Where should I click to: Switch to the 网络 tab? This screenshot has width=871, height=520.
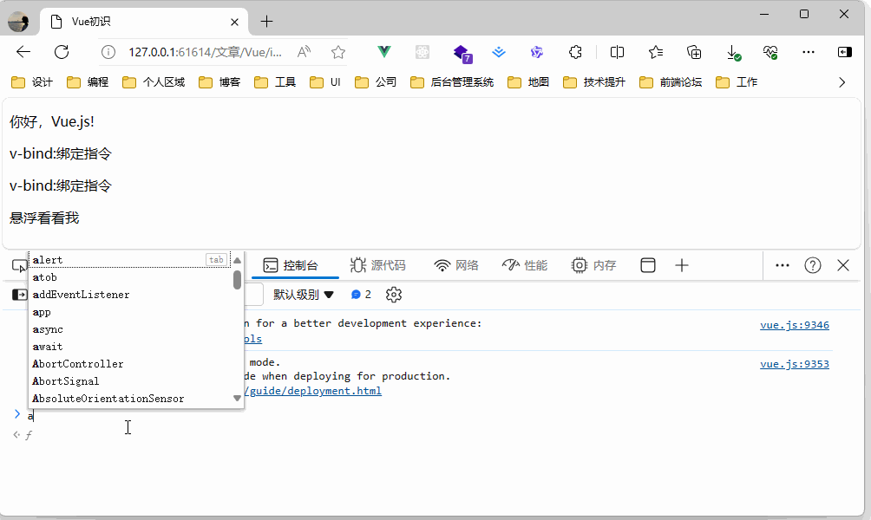pyautogui.click(x=456, y=265)
